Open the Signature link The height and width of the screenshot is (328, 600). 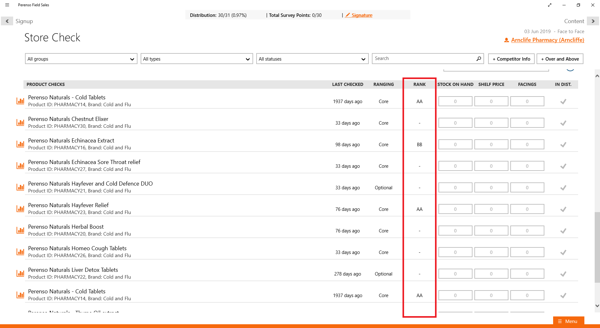click(362, 15)
